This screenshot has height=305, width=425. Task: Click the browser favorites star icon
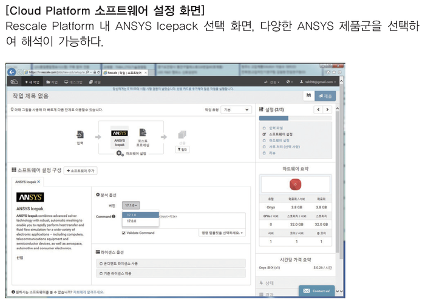pyautogui.click(x=334, y=72)
